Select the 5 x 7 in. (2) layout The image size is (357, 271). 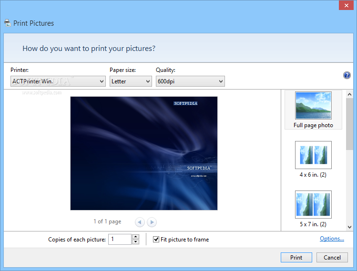point(313,209)
